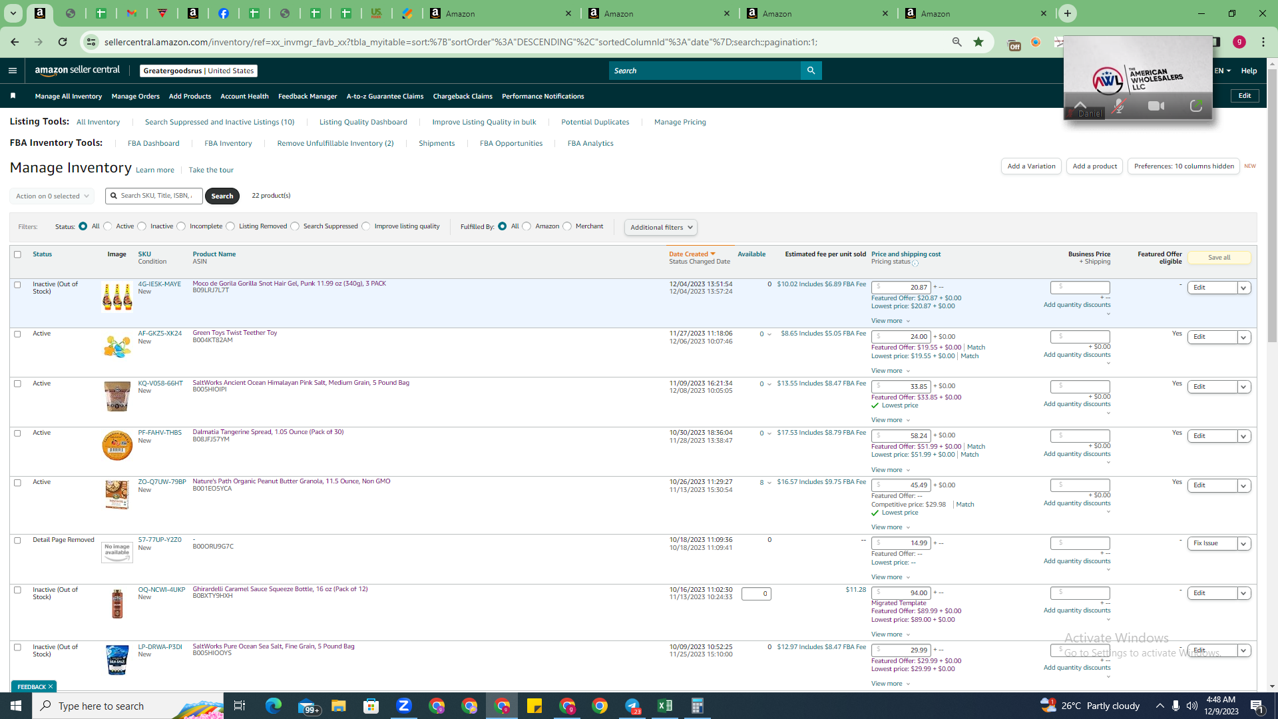This screenshot has height=719, width=1278.
Task: Expand the Additional filters dropdown
Action: coord(661,228)
